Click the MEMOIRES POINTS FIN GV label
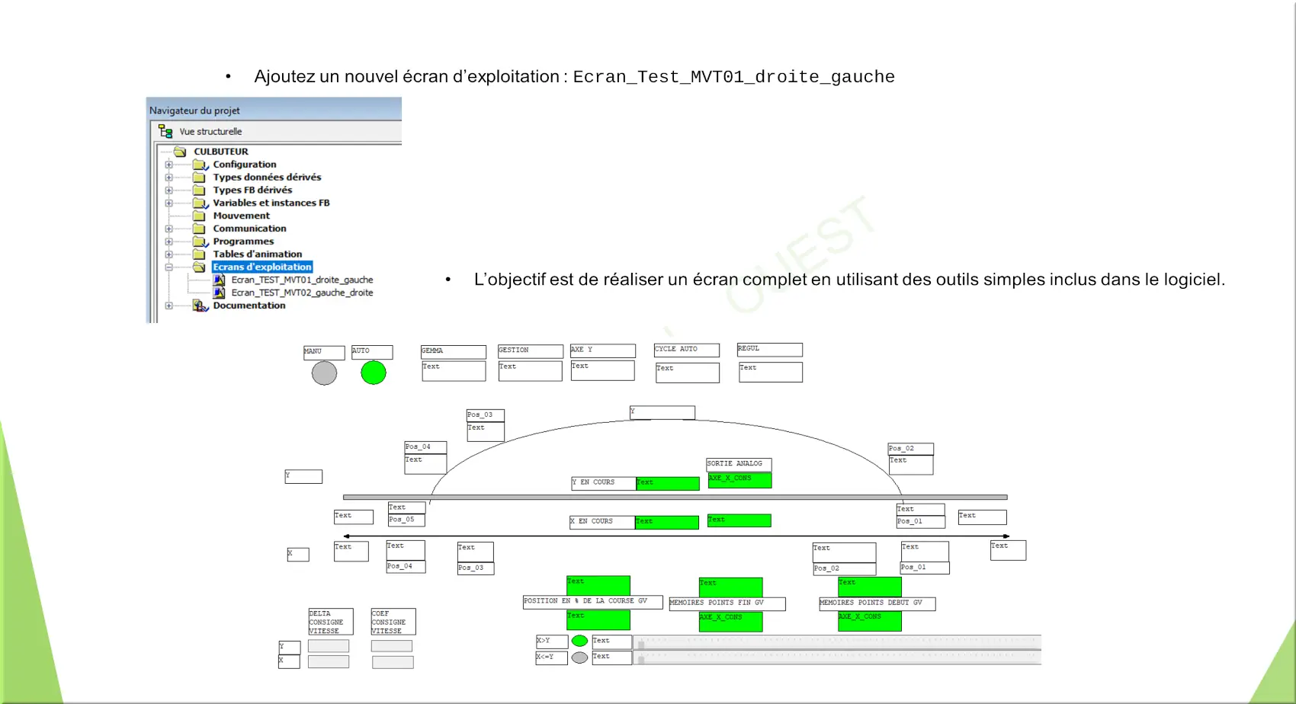This screenshot has height=704, width=1296. pos(727,603)
